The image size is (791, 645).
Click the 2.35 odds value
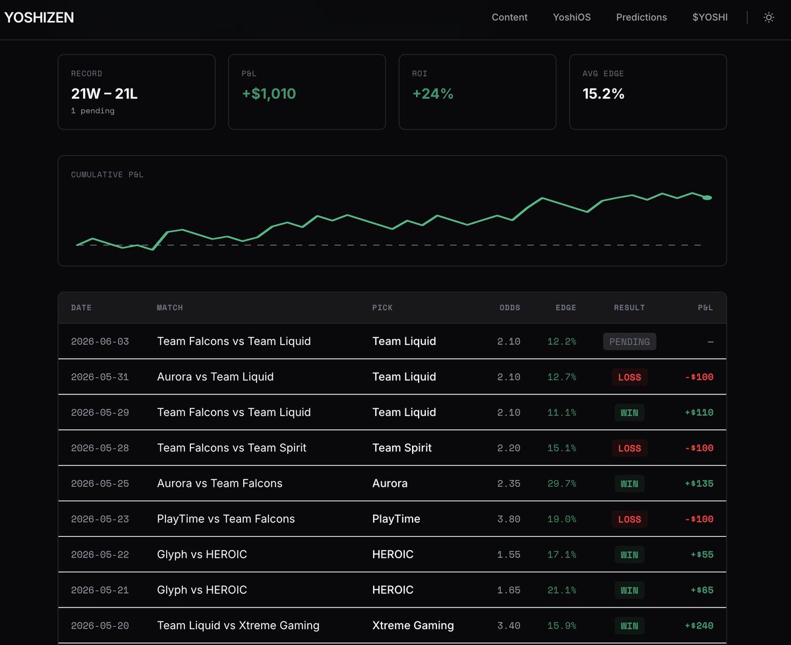[x=509, y=484]
